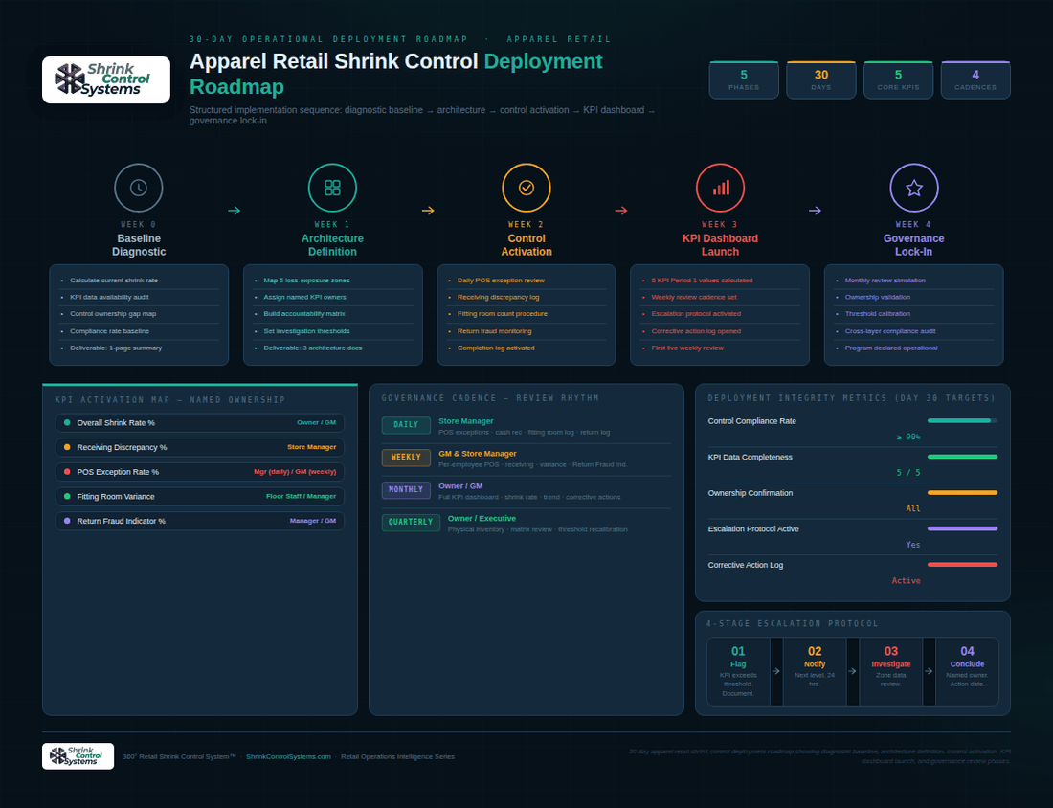Select the 01 Flag escalation stage
The height and width of the screenshot is (808, 1053).
[x=738, y=671]
